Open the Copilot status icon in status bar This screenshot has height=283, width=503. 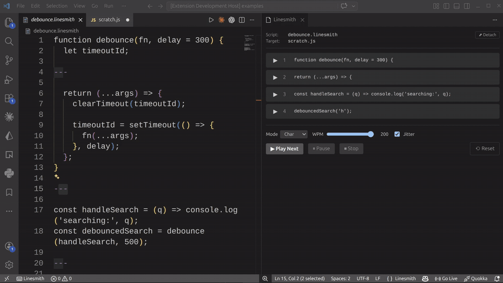tap(425, 278)
